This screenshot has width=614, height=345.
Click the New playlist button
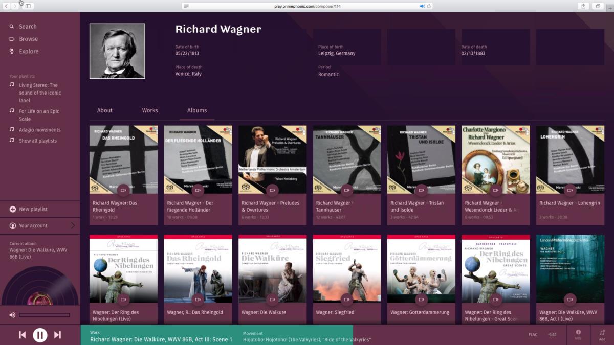[x=40, y=209]
